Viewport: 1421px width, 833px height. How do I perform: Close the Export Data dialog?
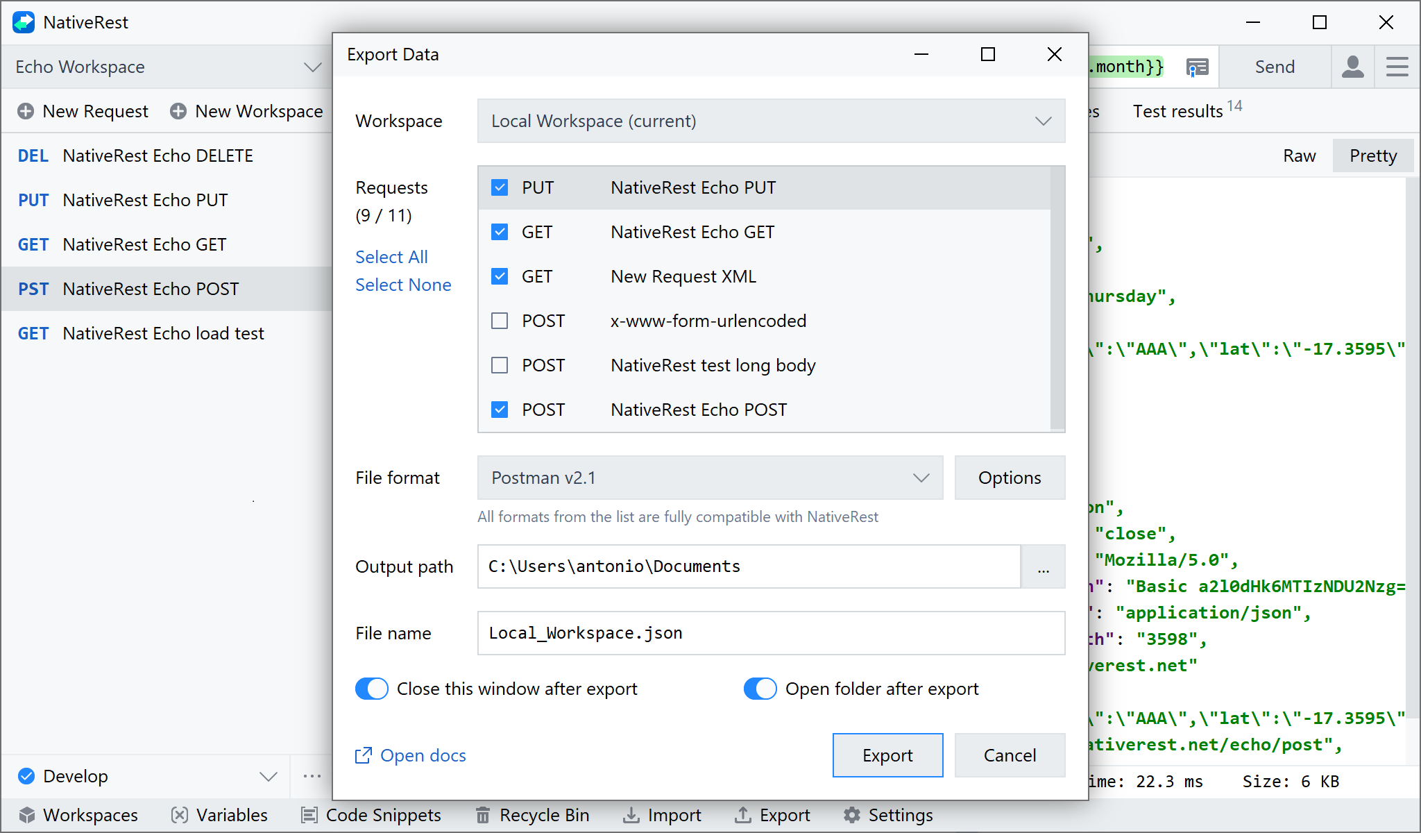click(x=1055, y=54)
